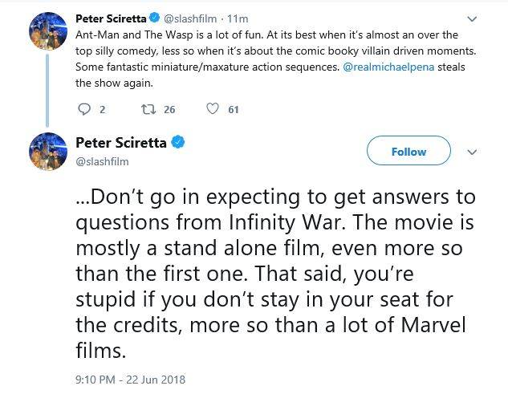Click verified badge beside large Peter Sciretta name
This screenshot has height=394, width=508.
coord(178,142)
